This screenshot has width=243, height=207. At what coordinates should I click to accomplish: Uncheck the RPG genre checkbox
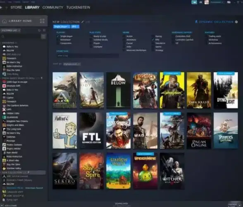pos(153,40)
